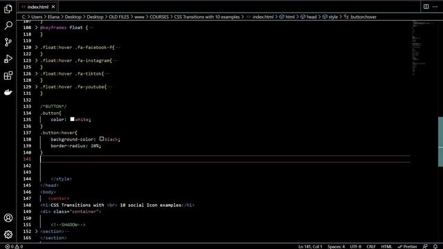The image size is (443, 249).
Task: Select the index.html editor tab
Action: 38,7
